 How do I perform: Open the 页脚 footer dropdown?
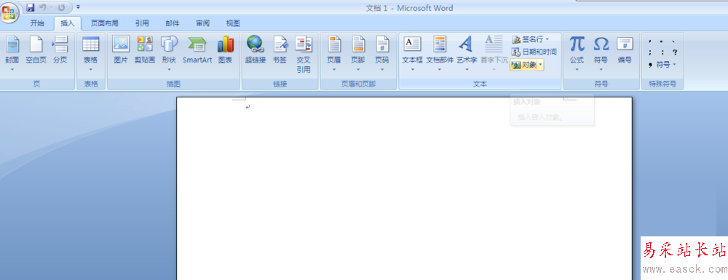[358, 53]
